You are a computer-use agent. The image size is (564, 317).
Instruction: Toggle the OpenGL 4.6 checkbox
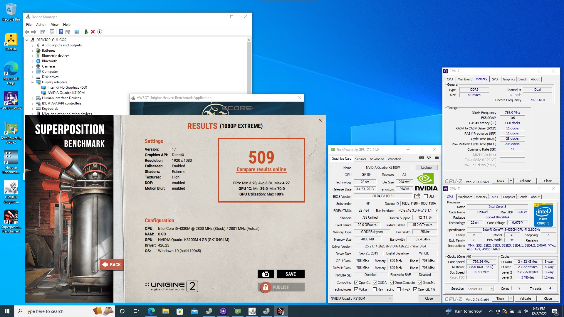coord(415,289)
